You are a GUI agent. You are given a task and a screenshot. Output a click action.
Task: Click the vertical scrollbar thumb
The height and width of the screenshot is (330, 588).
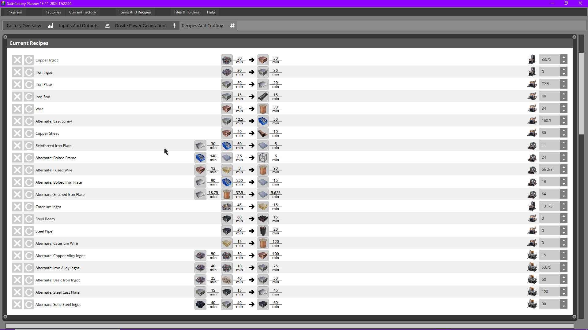click(x=581, y=94)
